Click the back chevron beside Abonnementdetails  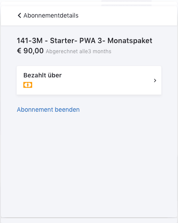tap(19, 15)
